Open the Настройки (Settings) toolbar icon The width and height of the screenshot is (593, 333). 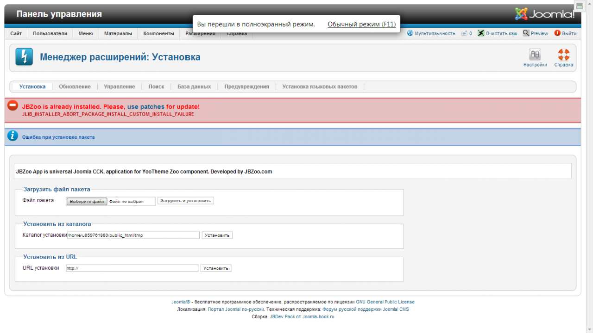tap(535, 55)
